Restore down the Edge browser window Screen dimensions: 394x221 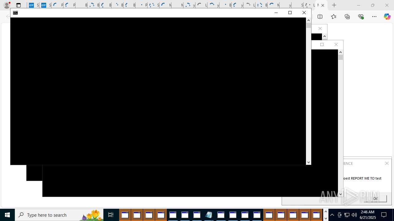(x=373, y=5)
